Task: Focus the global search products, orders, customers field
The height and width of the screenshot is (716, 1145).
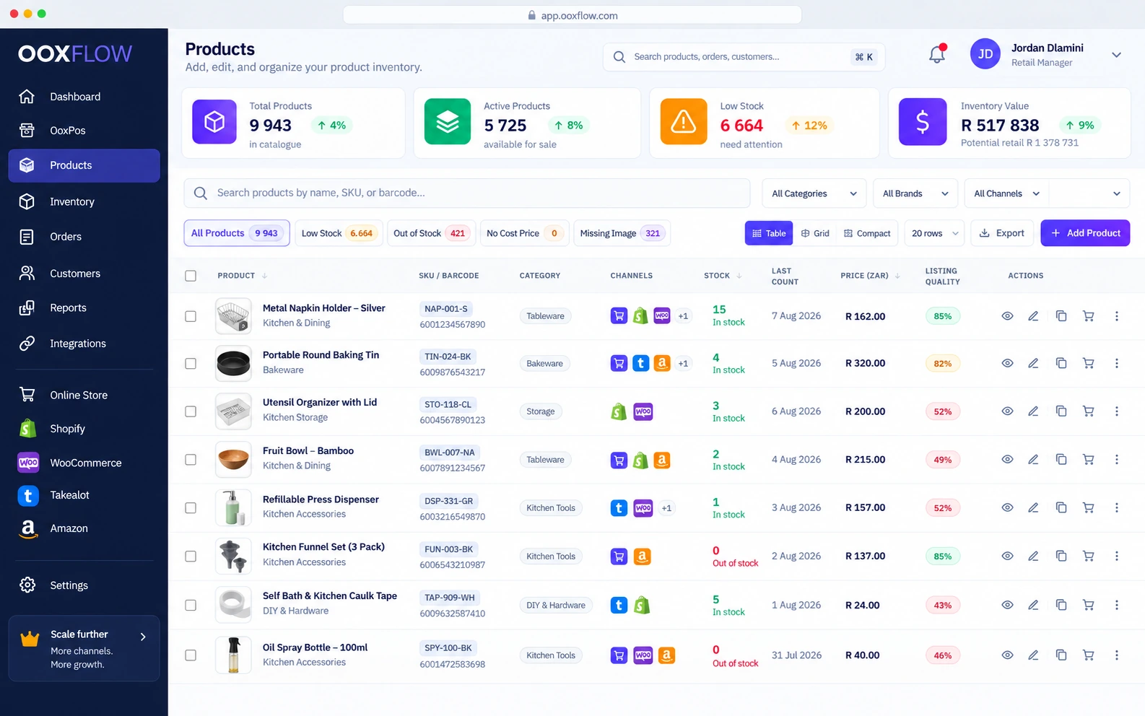Action: pyautogui.click(x=744, y=57)
